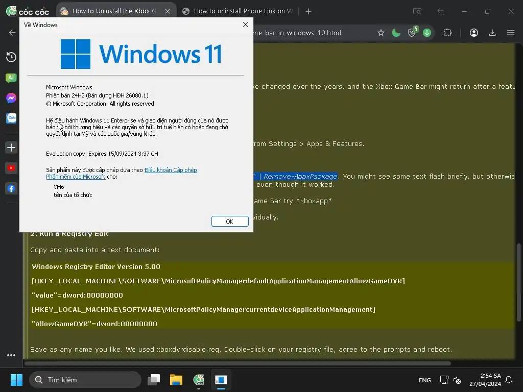Screen dimensions: 523x392
Task: Click the VM6 licensee name
Action: pyautogui.click(x=59, y=187)
